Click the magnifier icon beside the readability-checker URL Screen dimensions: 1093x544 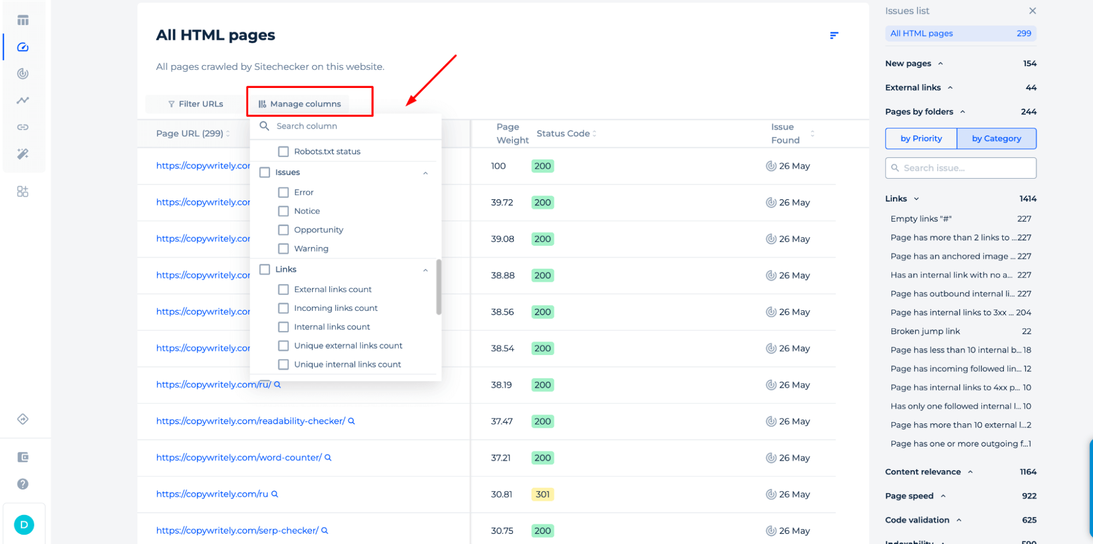(352, 421)
